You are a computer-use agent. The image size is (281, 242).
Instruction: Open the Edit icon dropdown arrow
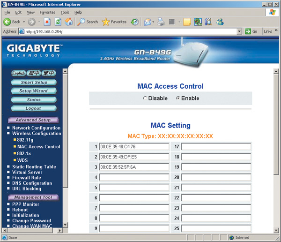179,22
